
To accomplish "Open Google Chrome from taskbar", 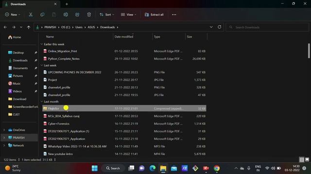I will click(217, 168).
